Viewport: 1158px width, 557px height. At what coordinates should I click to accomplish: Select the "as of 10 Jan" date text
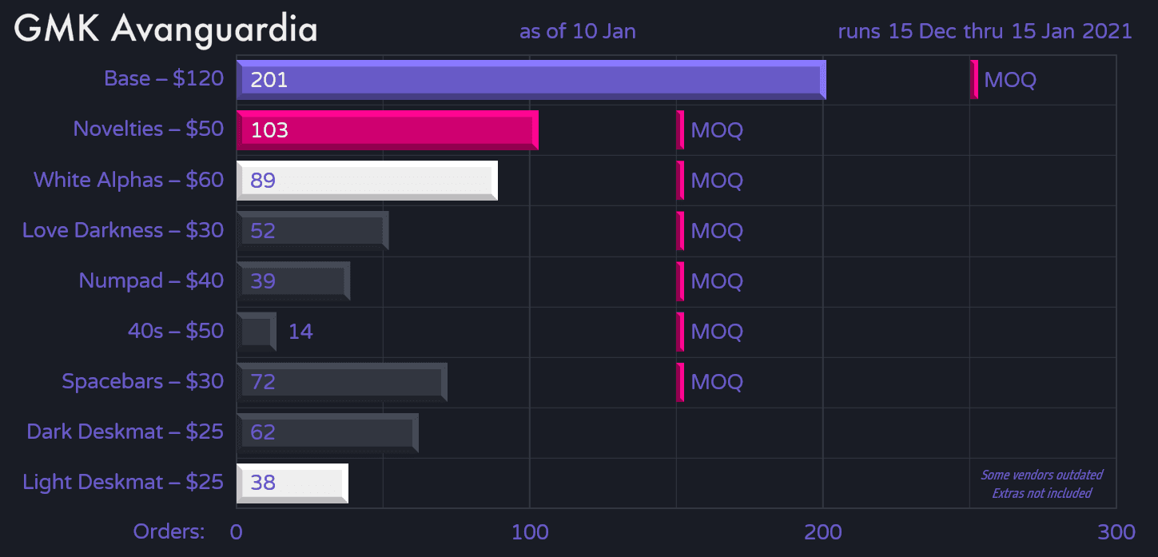(x=578, y=31)
